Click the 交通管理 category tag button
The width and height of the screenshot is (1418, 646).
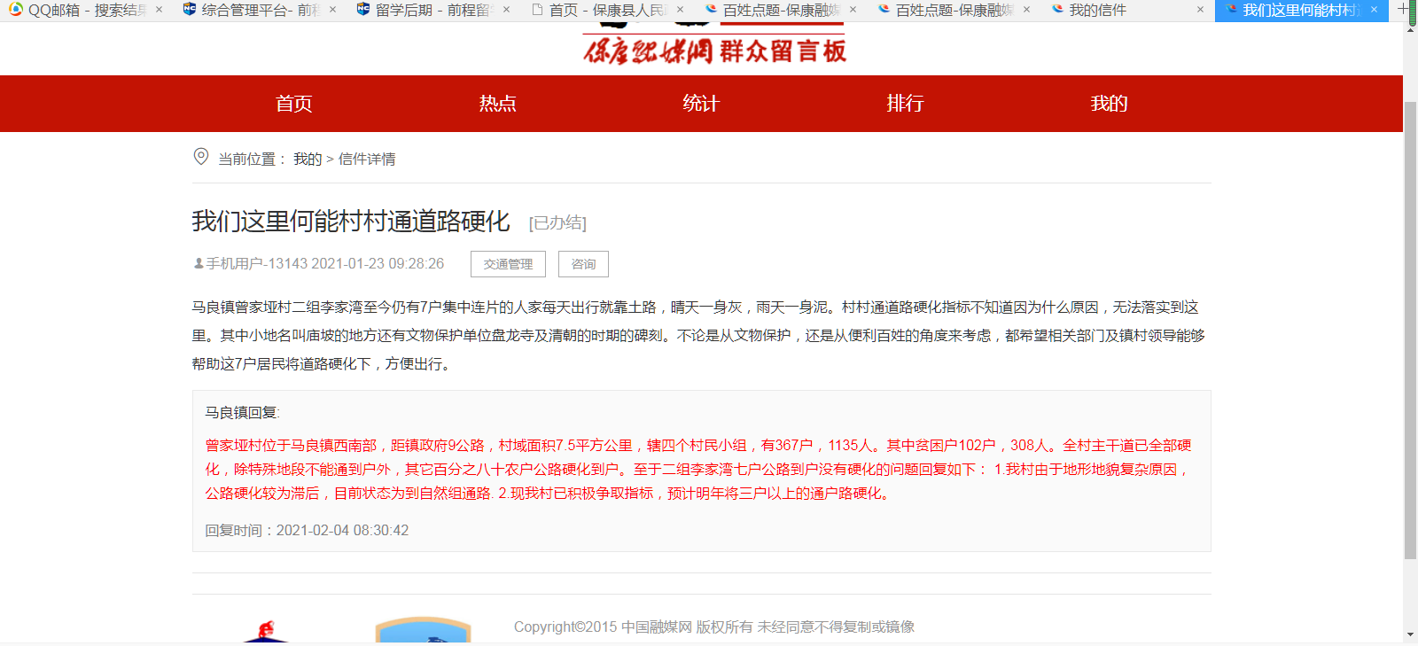[508, 264]
